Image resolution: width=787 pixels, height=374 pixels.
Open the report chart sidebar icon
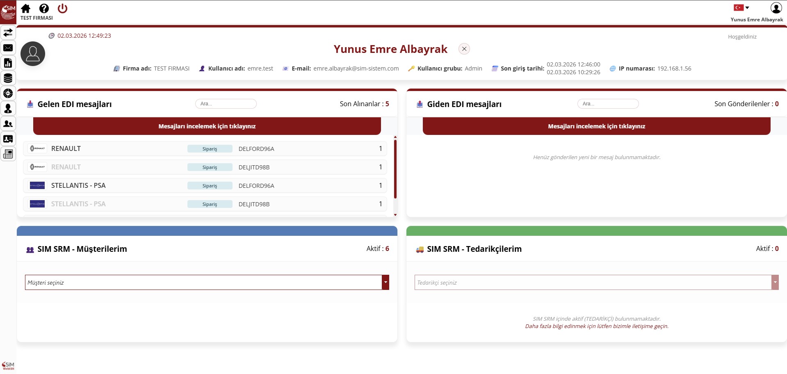coord(8,63)
